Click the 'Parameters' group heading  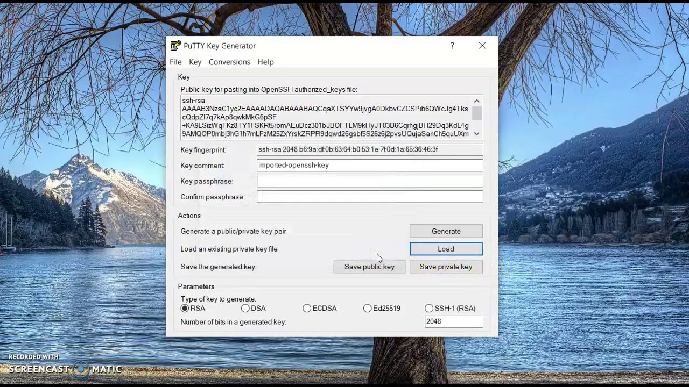(196, 286)
